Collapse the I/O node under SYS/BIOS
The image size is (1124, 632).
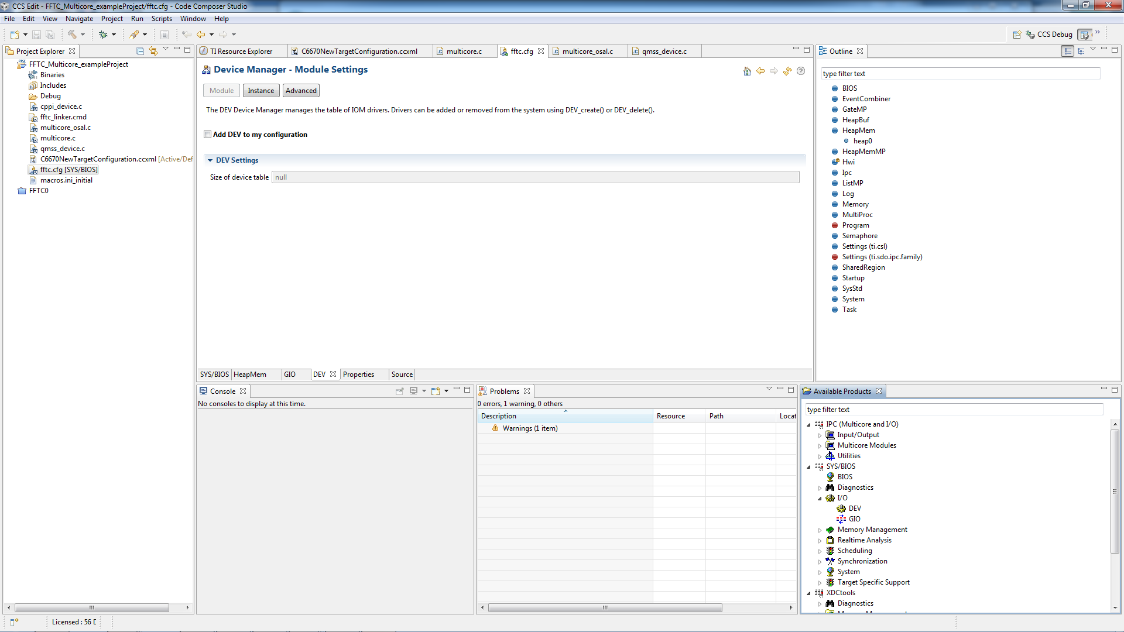click(x=820, y=499)
